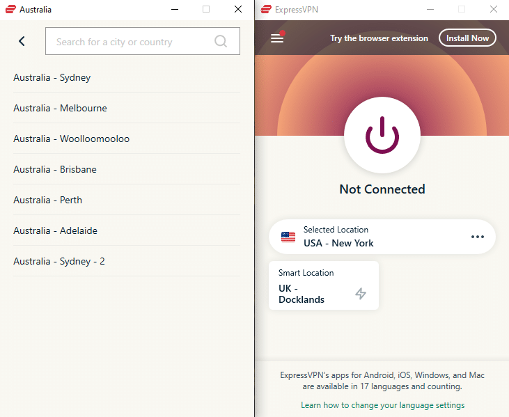This screenshot has height=417, width=509.
Task: Go back using the left chevron arrow
Action: pyautogui.click(x=22, y=41)
